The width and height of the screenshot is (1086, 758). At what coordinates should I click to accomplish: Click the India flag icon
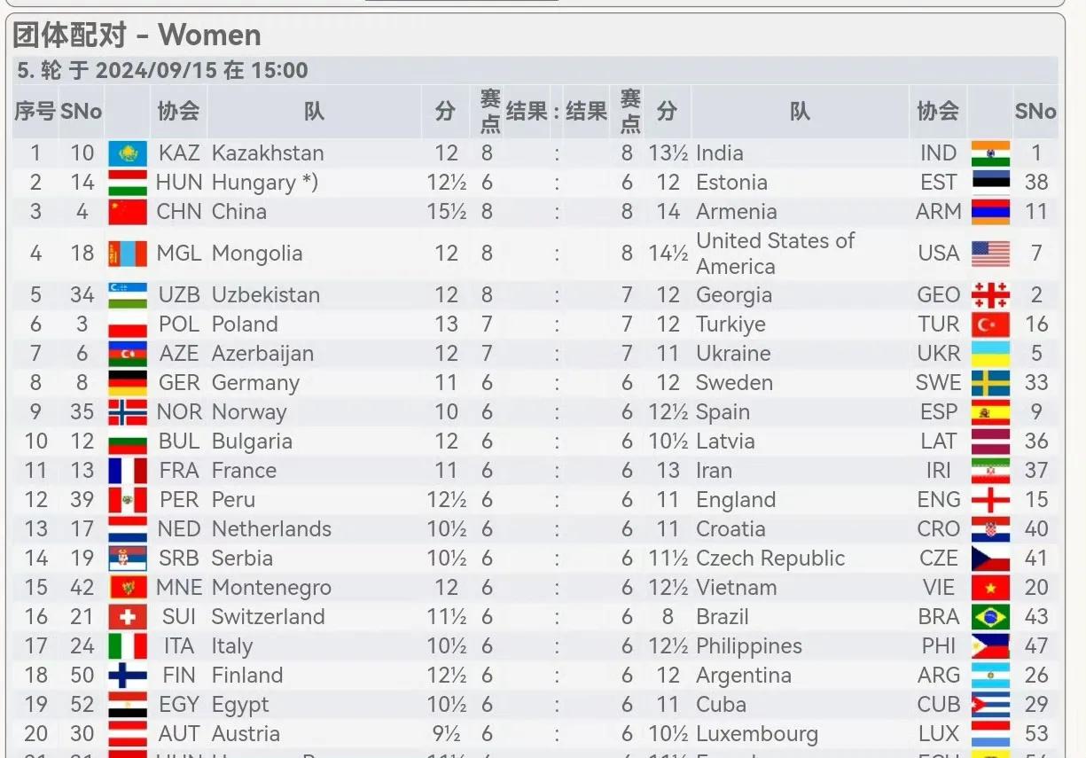tap(990, 153)
